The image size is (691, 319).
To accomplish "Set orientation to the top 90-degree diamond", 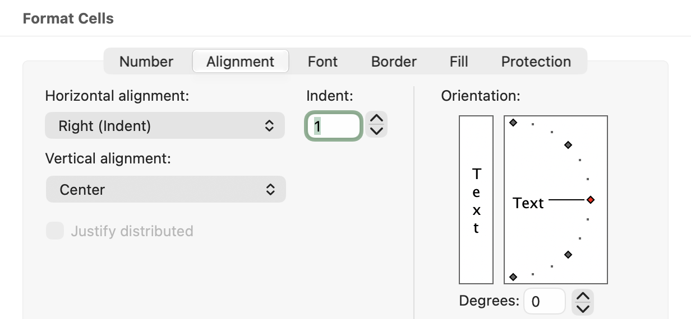I will tap(513, 123).
